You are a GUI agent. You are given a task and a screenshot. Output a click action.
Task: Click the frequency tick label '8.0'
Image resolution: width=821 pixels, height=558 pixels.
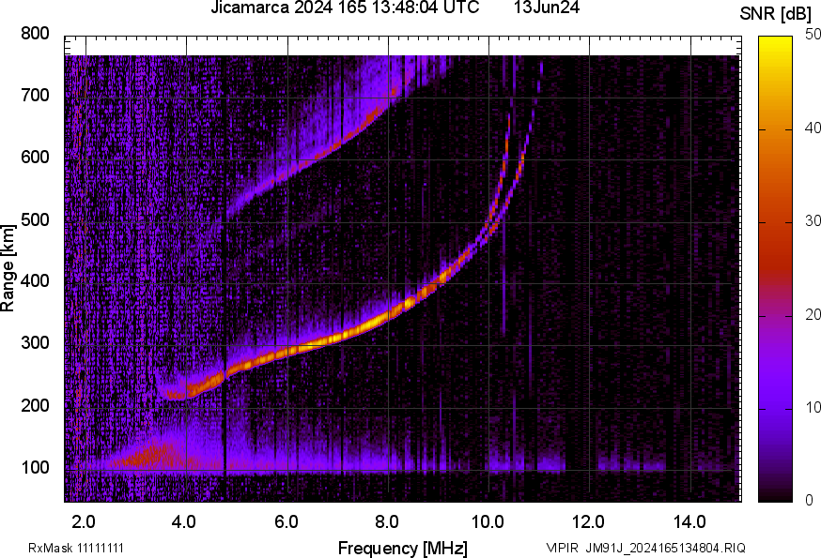386,521
